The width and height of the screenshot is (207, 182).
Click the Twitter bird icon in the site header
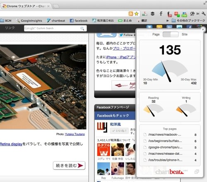coord(179,27)
